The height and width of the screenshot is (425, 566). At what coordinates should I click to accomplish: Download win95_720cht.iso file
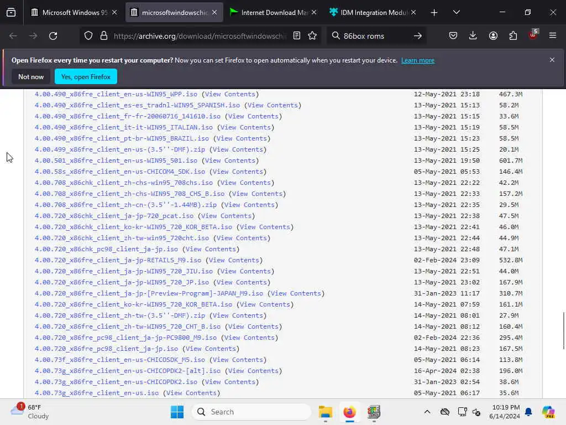122,238
